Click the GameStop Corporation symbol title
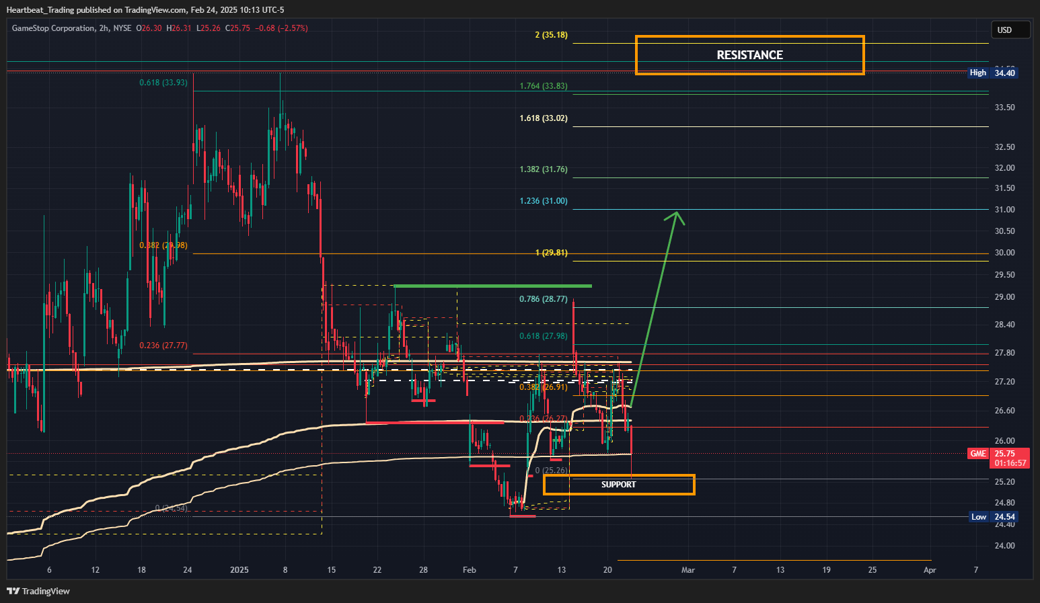This screenshot has height=603, width=1040. point(53,28)
